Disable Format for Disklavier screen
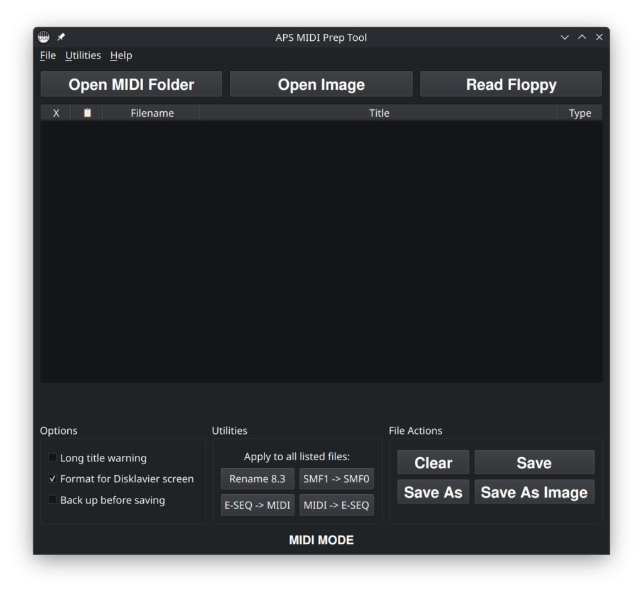This screenshot has height=594, width=643. click(52, 478)
